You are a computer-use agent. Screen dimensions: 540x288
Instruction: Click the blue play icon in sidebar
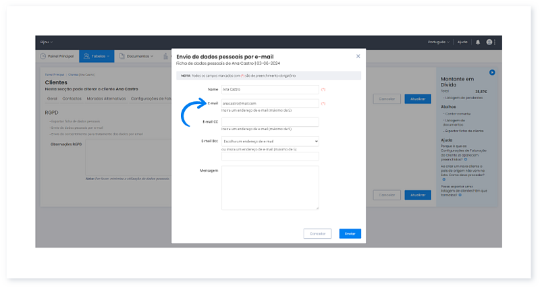coord(492,72)
